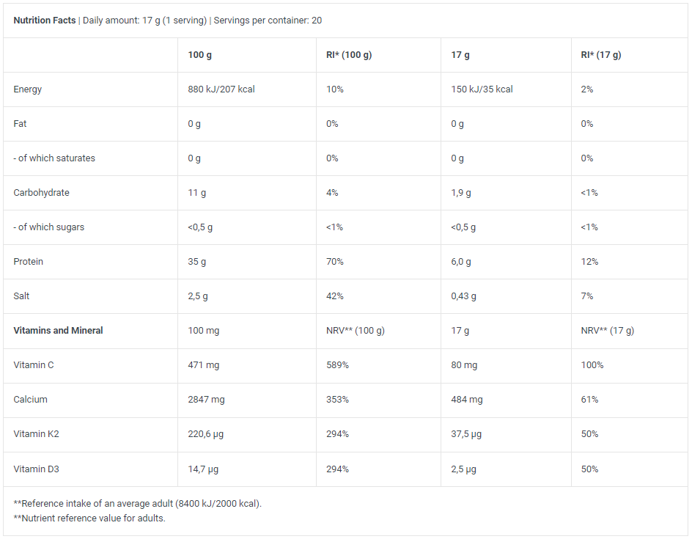Select the Carbohydrate row label
Image resolution: width=692 pixels, height=539 pixels.
[41, 192]
